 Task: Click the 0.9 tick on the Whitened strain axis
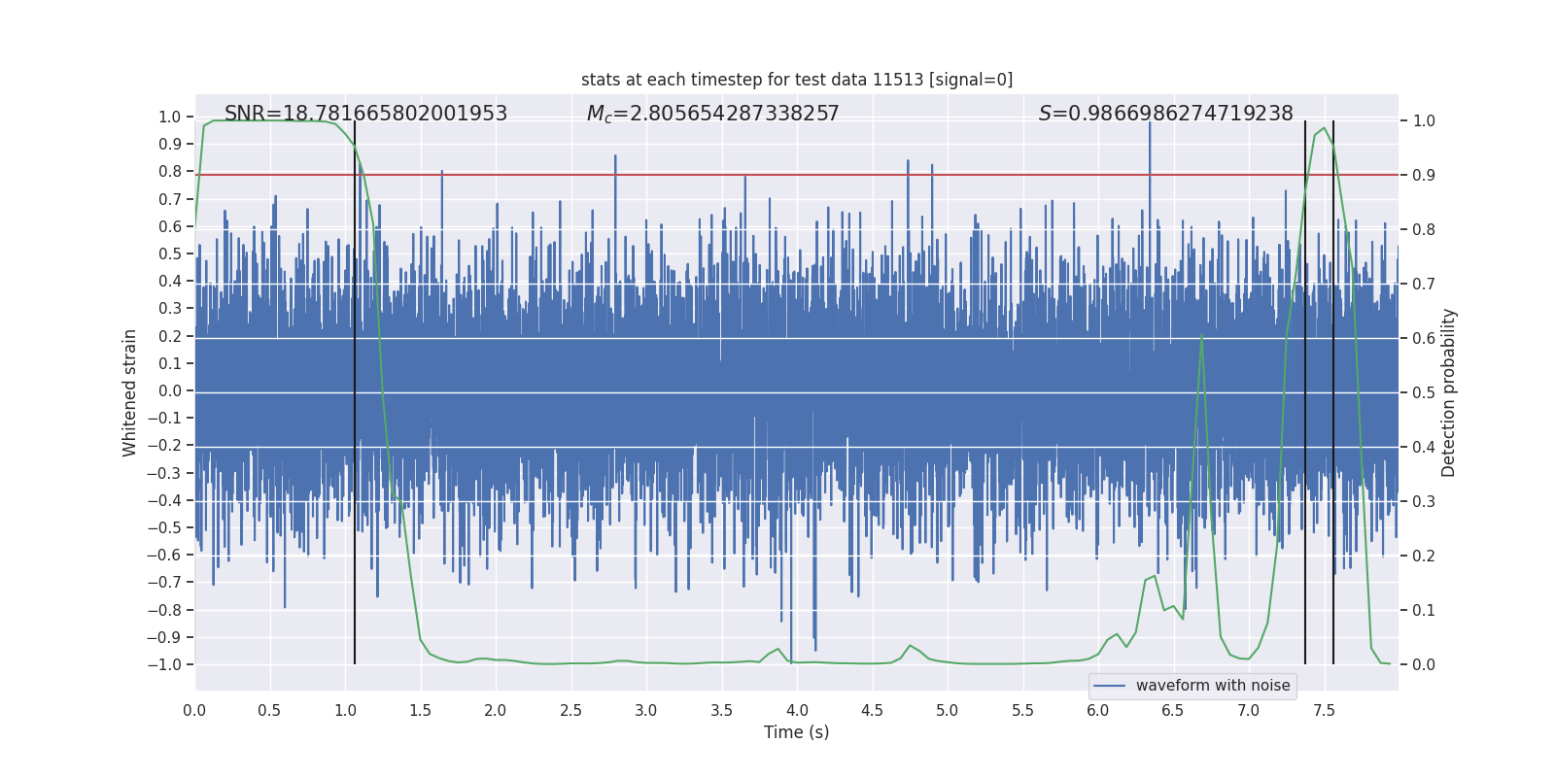(170, 144)
